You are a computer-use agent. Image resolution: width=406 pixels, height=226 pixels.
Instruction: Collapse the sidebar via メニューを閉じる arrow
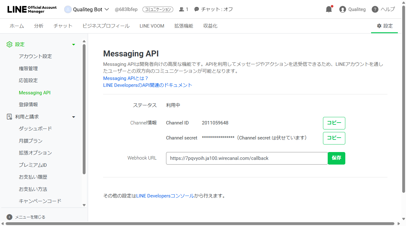click(9, 217)
